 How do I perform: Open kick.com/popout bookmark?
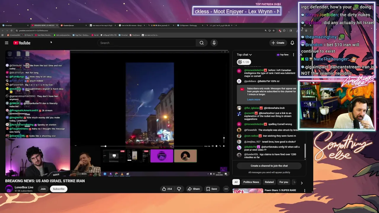[62, 35]
